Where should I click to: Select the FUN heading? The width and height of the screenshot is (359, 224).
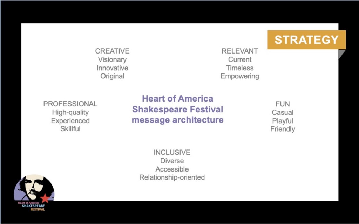[283, 104]
